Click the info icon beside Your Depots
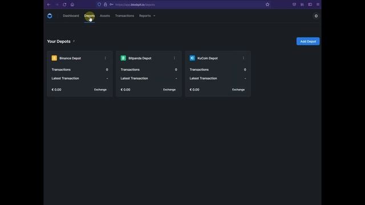 (74, 41)
